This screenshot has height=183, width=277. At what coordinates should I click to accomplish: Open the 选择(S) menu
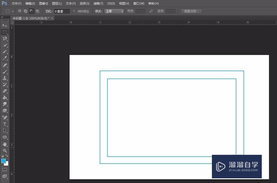click(84, 3)
